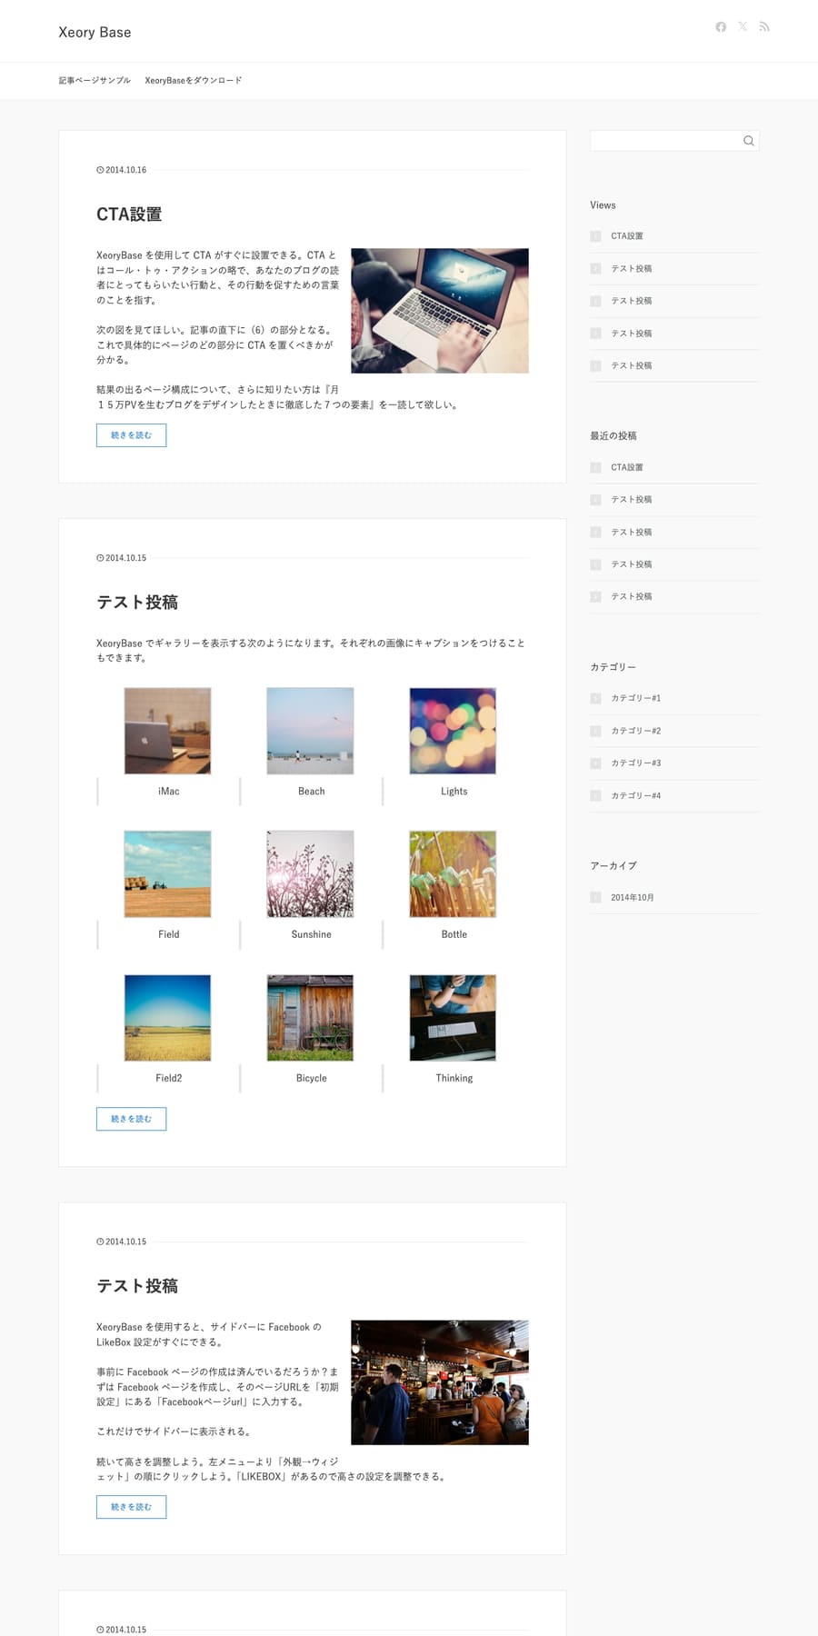This screenshot has height=1636, width=818.
Task: Click 続きを読む button below the gallery
Action: (131, 1119)
